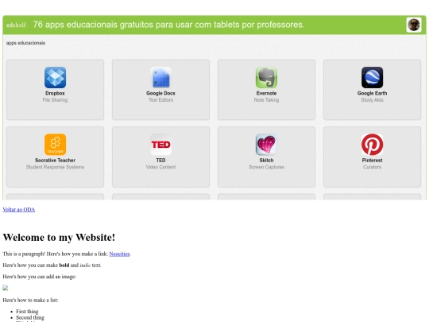The width and height of the screenshot is (429, 322).
Task: Click the Student Response Systems label
Action: 55,167
